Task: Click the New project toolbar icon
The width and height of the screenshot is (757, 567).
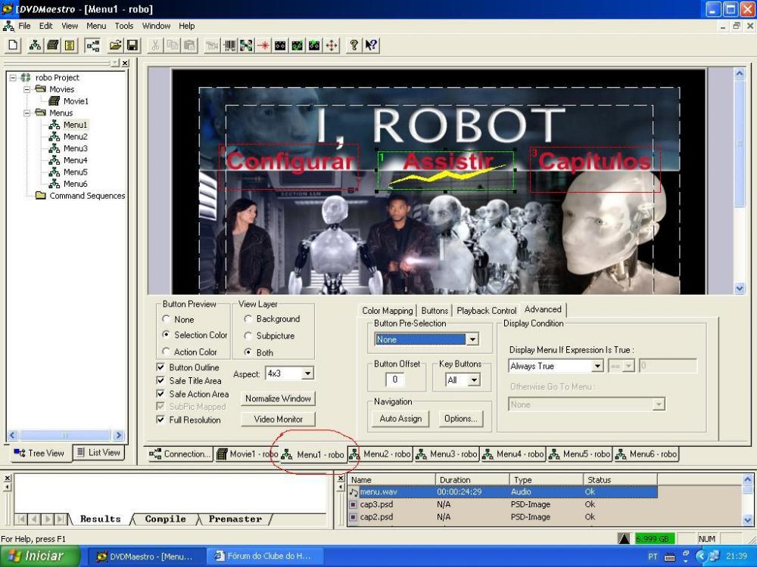Action: [14, 45]
